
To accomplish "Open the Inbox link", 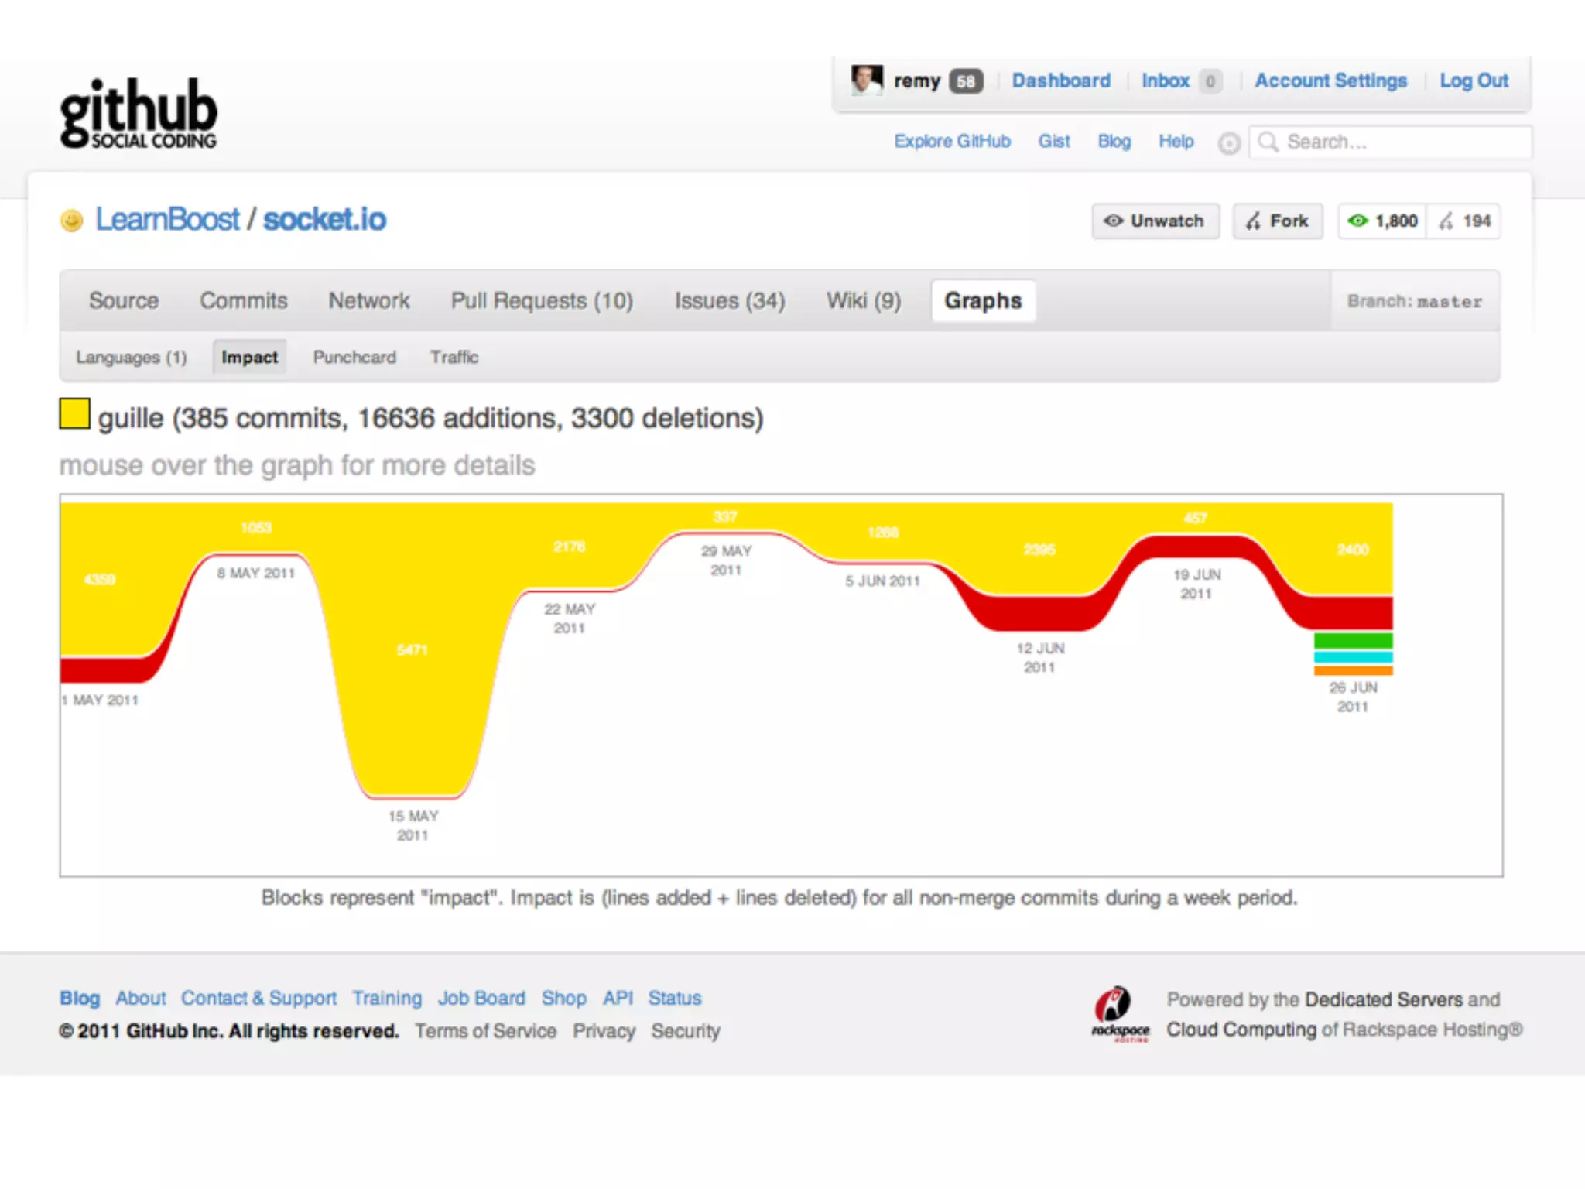I will tap(1166, 81).
